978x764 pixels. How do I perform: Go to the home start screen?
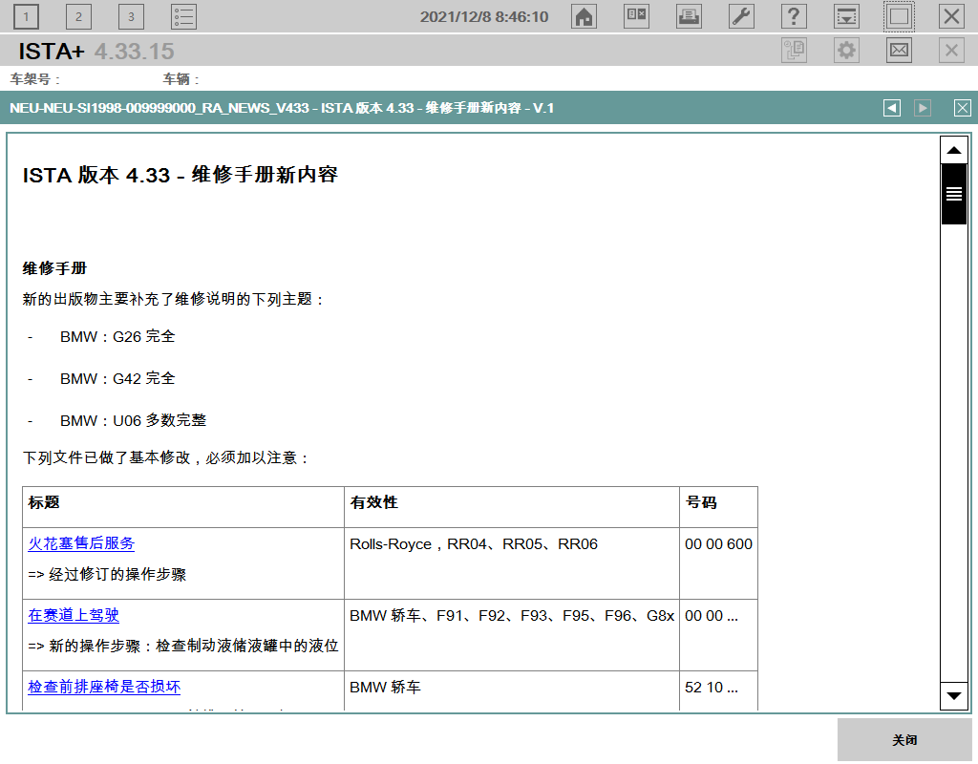[x=584, y=17]
